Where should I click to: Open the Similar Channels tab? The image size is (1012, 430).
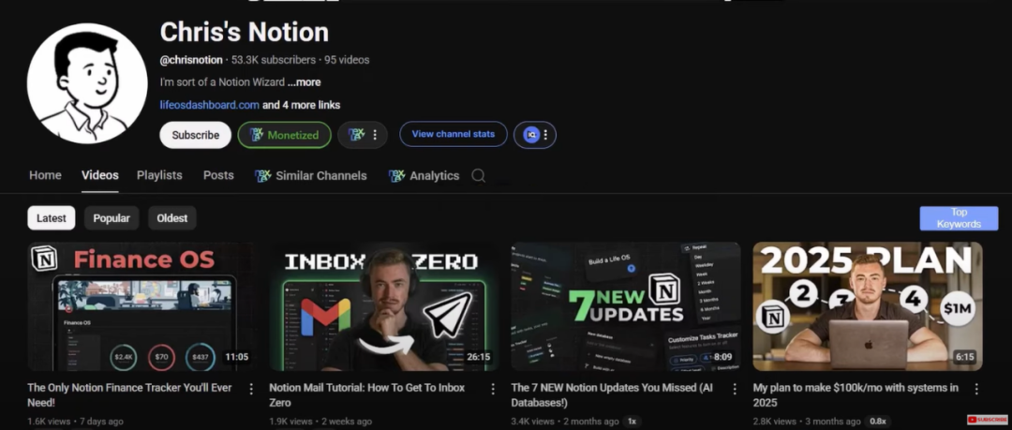click(311, 175)
